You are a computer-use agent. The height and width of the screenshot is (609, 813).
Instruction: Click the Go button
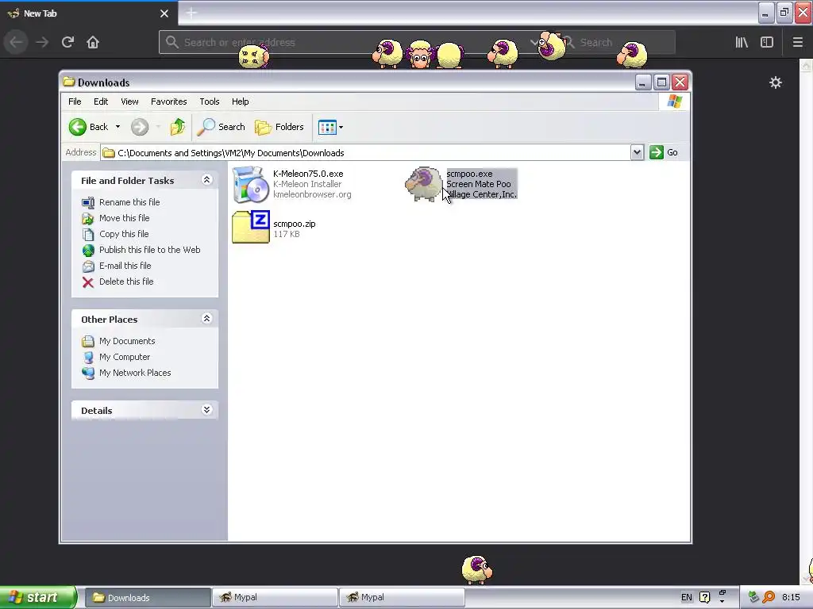tap(665, 152)
